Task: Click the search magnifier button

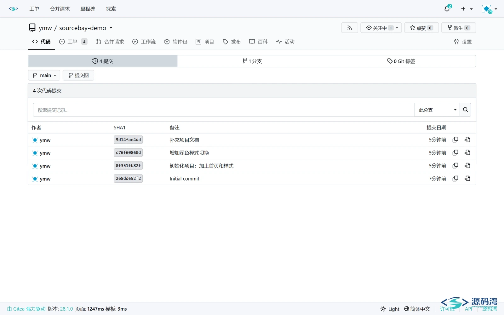Action: coord(465,110)
